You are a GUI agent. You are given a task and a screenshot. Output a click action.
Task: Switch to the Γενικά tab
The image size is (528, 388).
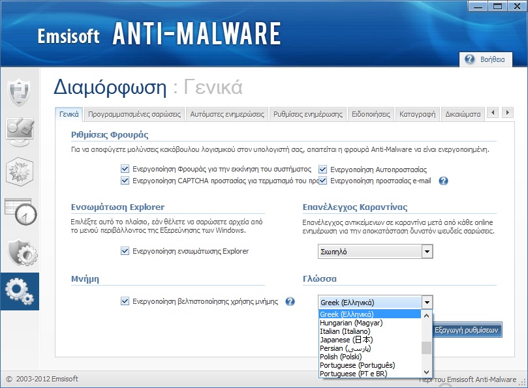pos(69,114)
